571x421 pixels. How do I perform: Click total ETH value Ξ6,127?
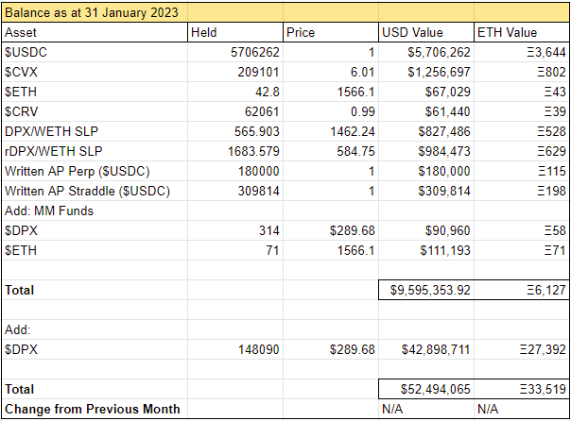545,290
